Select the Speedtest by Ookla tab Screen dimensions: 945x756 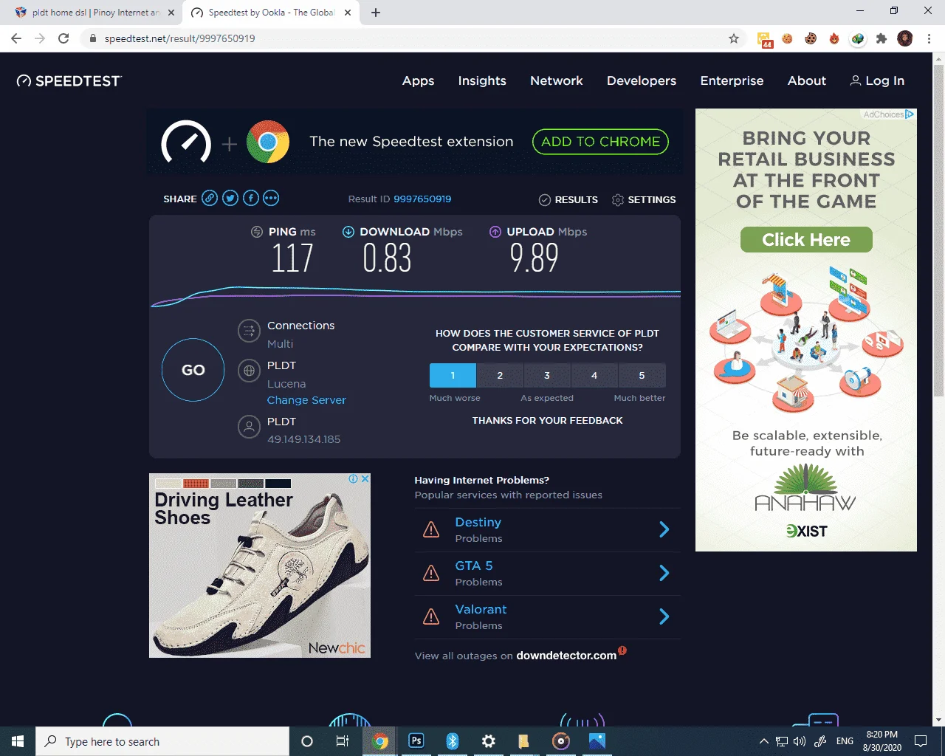(x=272, y=13)
